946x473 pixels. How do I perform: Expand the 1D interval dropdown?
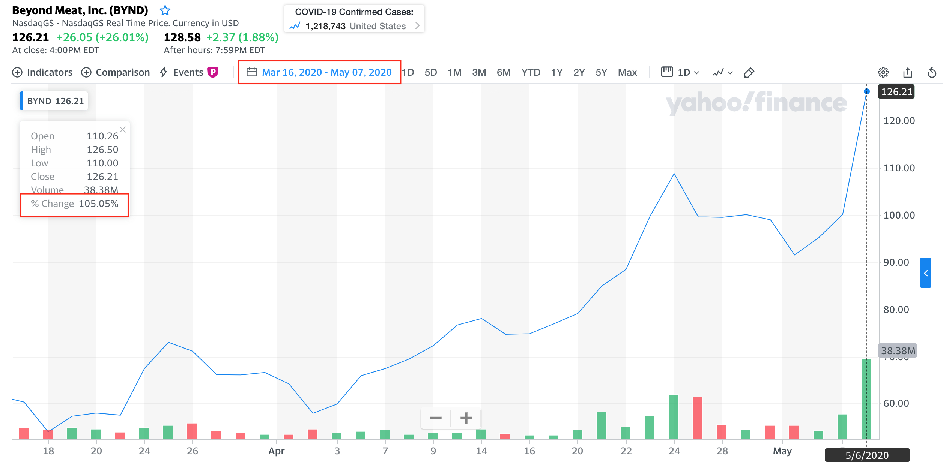(680, 72)
